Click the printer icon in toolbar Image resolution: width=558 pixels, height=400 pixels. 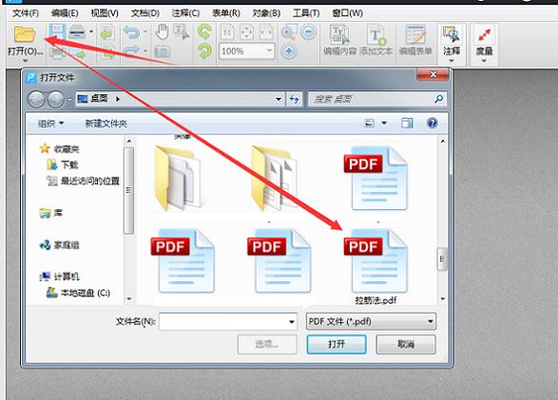pyautogui.click(x=77, y=32)
